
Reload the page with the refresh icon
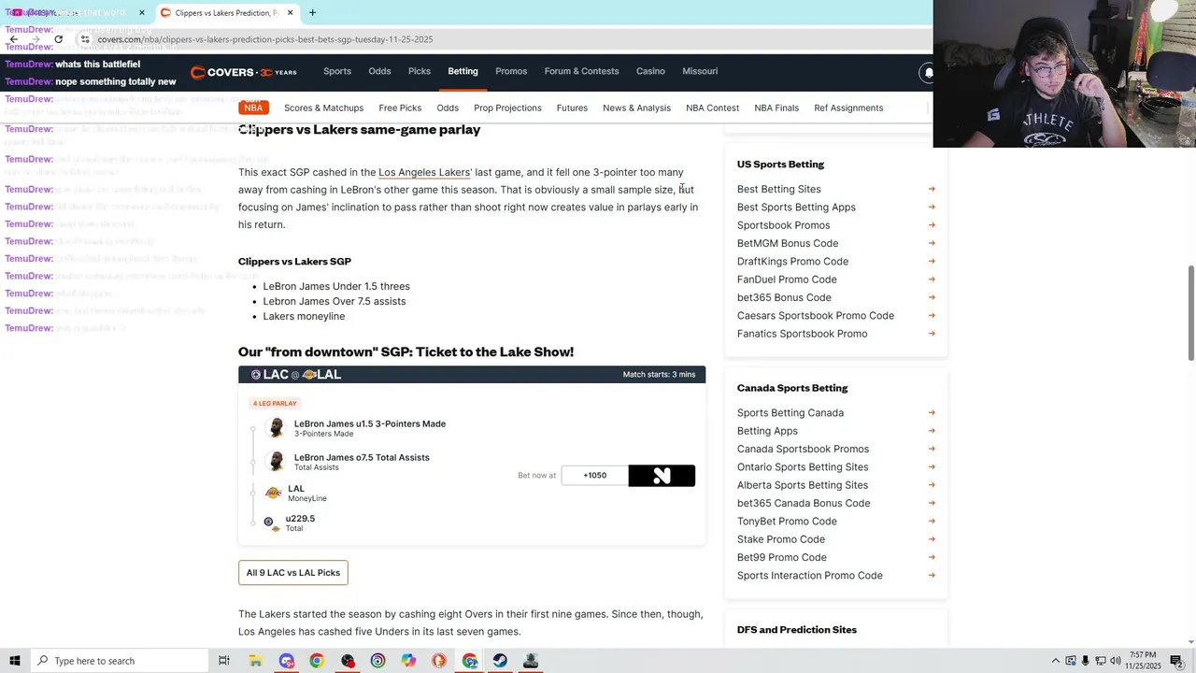pyautogui.click(x=58, y=39)
